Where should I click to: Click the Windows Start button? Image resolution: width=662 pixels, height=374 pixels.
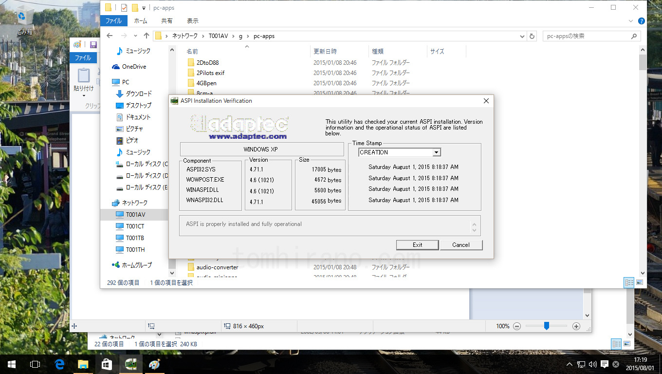point(12,364)
